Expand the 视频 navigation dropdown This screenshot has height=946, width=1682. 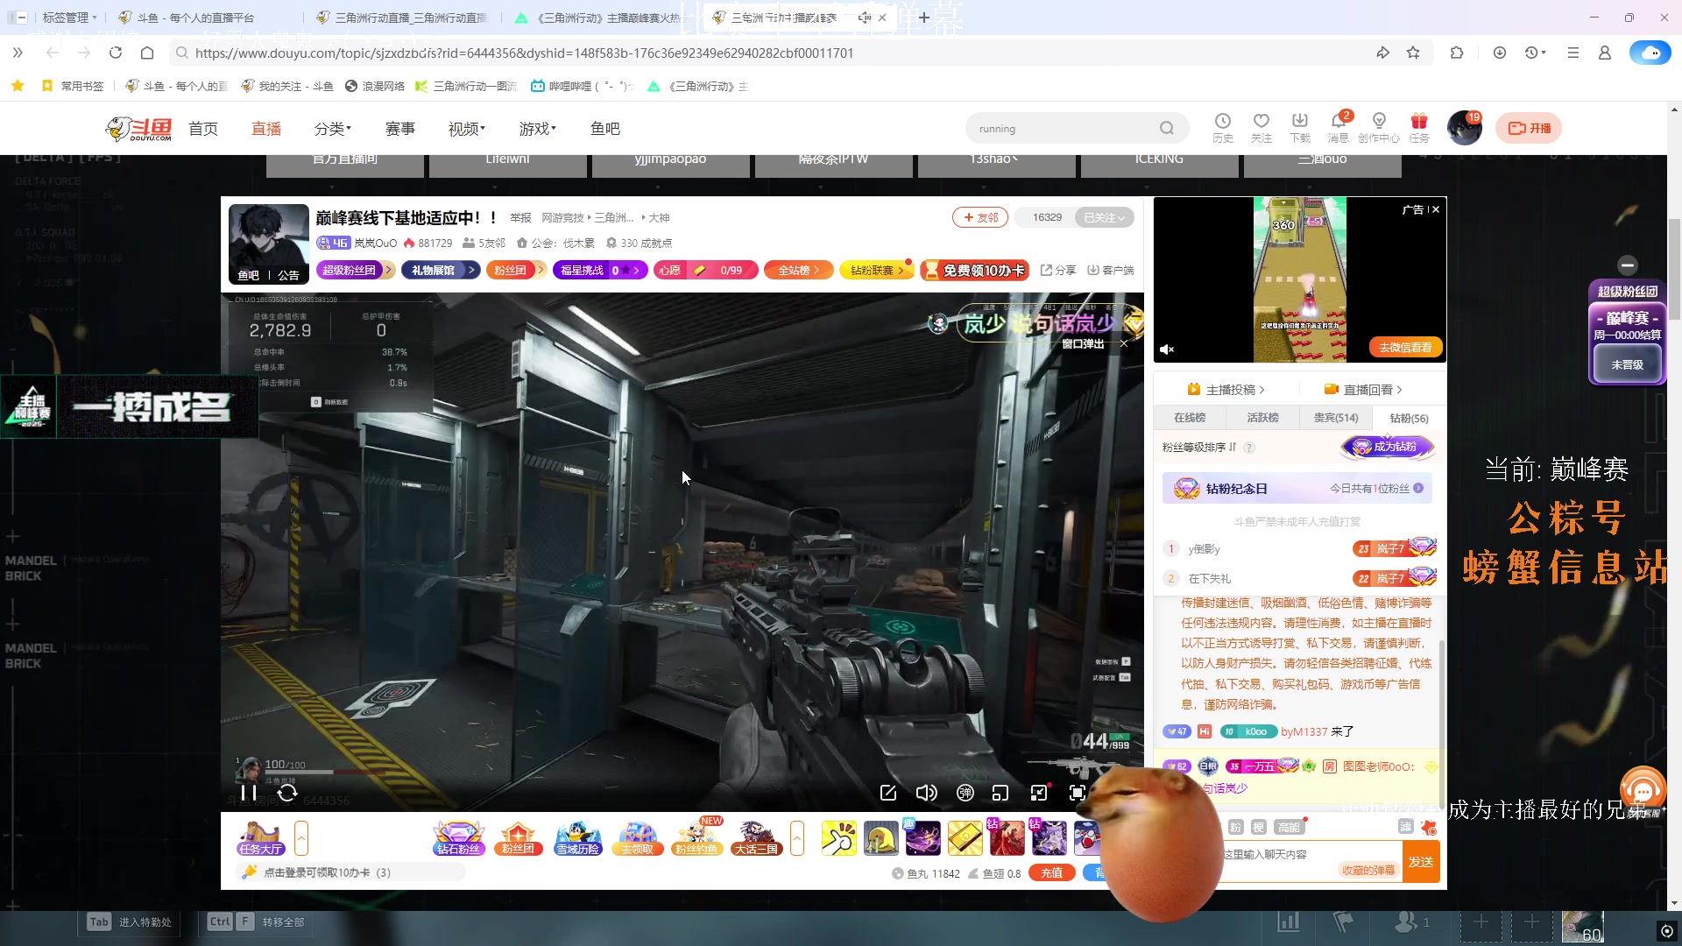467,129
